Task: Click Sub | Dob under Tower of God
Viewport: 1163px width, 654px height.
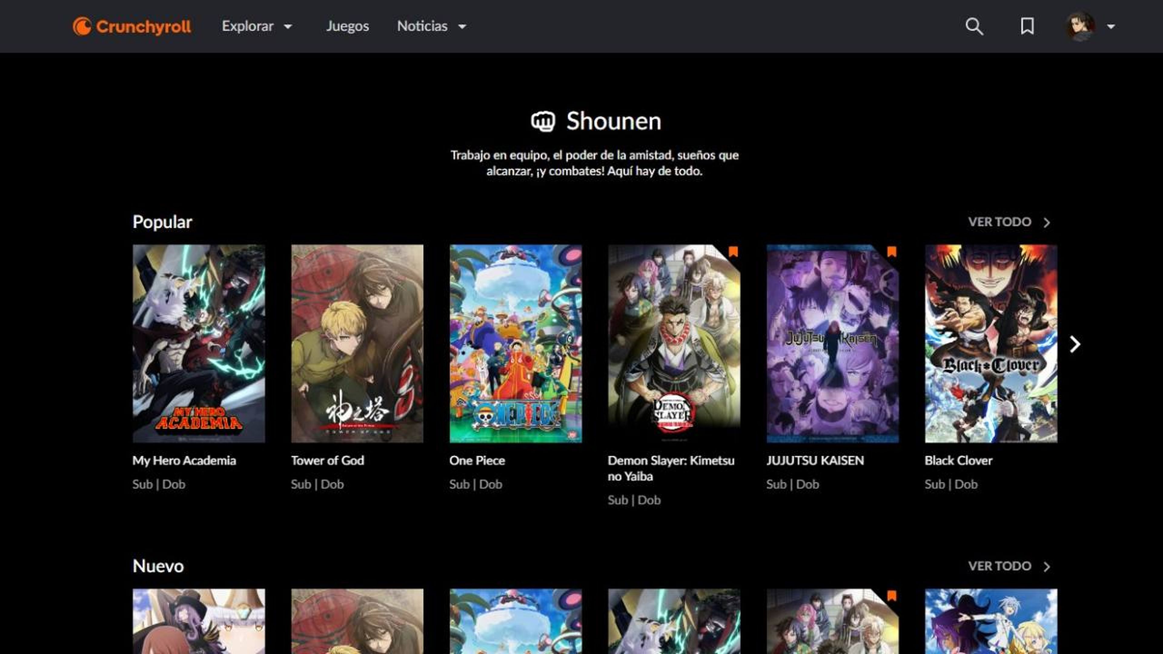Action: click(x=317, y=484)
